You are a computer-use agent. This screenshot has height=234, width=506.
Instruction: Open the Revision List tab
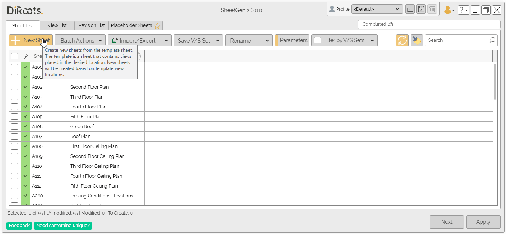point(91,25)
